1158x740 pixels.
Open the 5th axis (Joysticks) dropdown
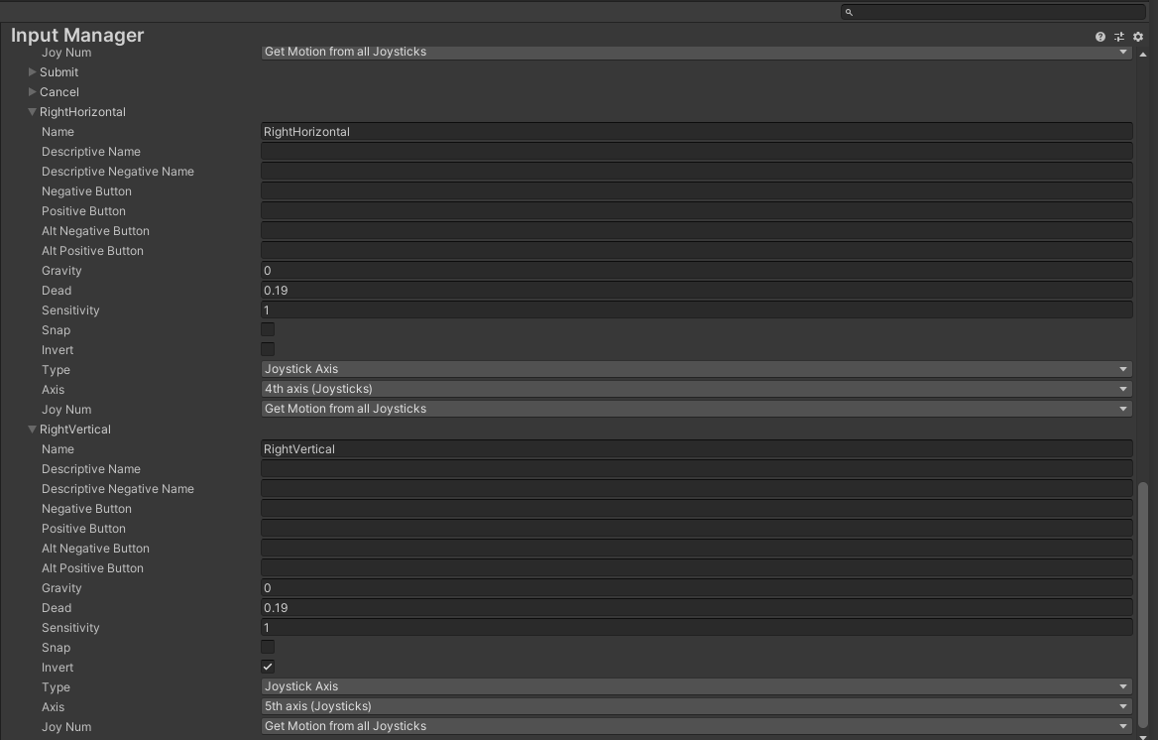pyautogui.click(x=696, y=706)
